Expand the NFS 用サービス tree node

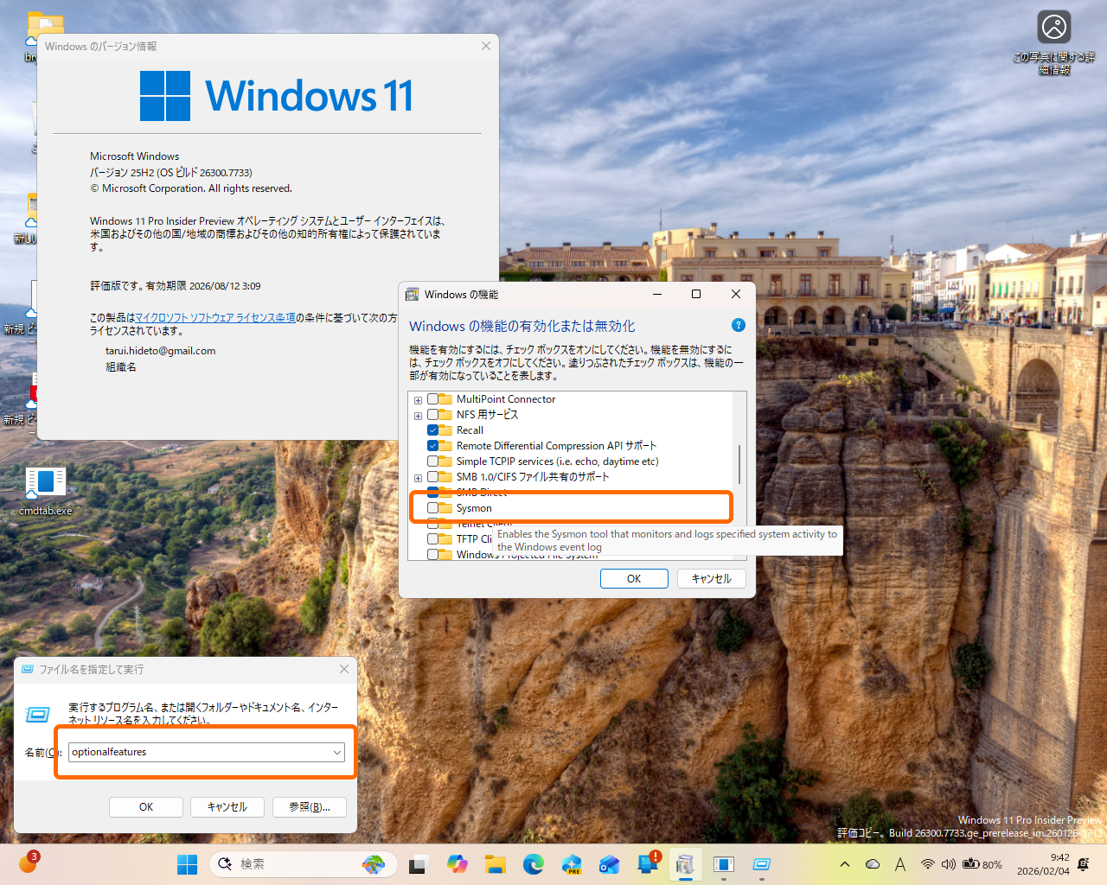click(x=418, y=414)
